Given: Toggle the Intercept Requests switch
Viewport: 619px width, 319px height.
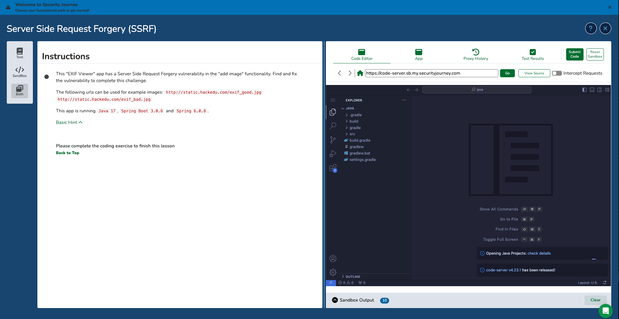Looking at the screenshot, I should (x=557, y=73).
